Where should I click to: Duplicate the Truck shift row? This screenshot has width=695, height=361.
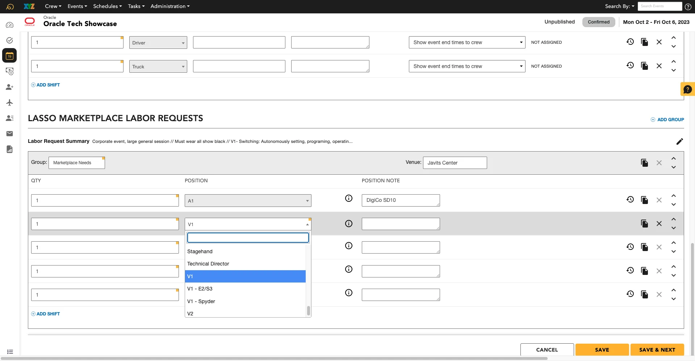pyautogui.click(x=645, y=66)
